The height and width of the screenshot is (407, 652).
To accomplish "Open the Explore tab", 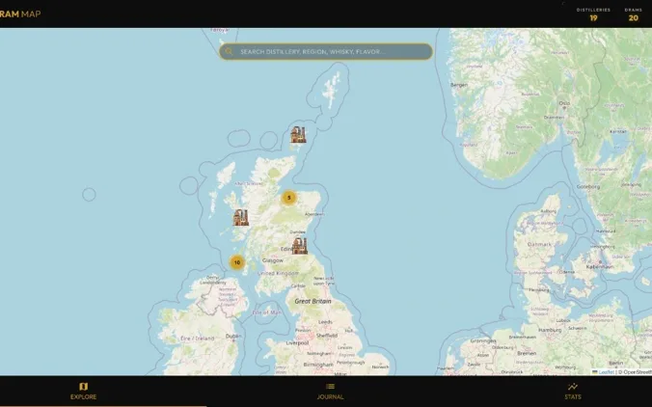I will tap(83, 392).
